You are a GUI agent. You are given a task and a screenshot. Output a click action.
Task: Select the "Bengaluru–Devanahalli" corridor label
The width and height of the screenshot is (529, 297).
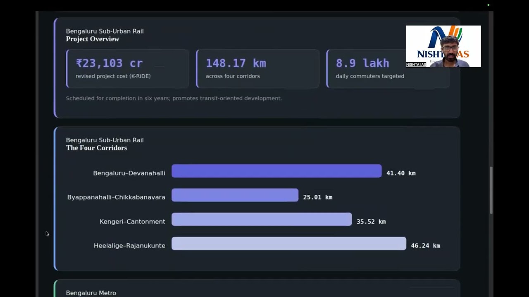[x=129, y=173]
